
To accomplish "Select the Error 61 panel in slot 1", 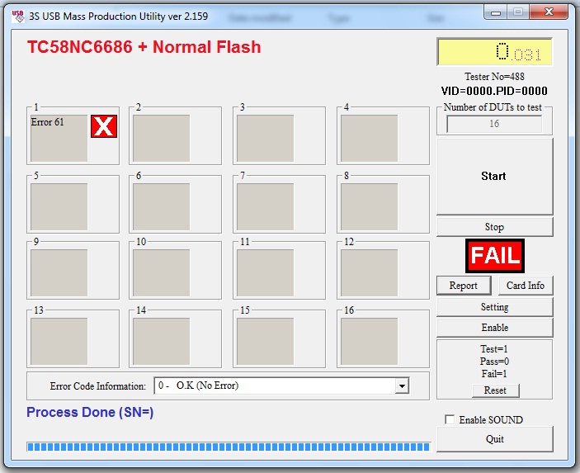I will [x=59, y=138].
